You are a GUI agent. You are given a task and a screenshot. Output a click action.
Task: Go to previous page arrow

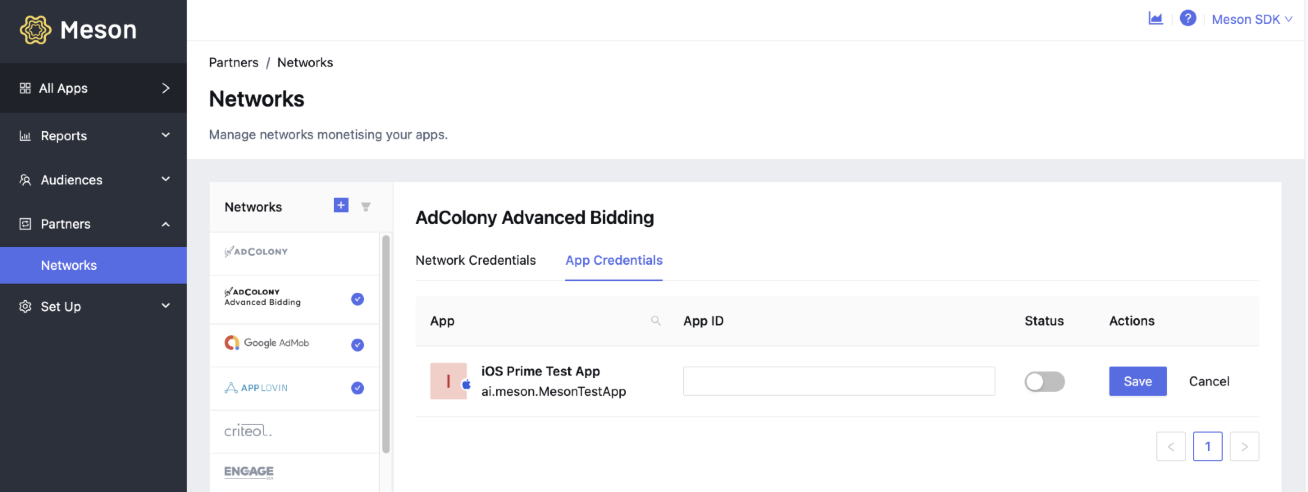(x=1170, y=446)
